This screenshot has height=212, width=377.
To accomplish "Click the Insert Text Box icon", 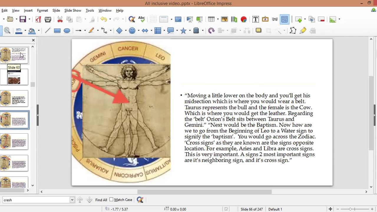I will [256, 19].
